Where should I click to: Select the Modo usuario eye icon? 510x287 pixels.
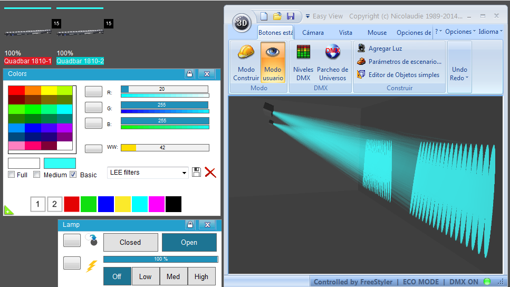click(273, 52)
